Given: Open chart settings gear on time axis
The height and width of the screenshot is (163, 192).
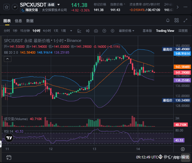Looking at the screenshot, I should pyautogui.click(x=183, y=149).
